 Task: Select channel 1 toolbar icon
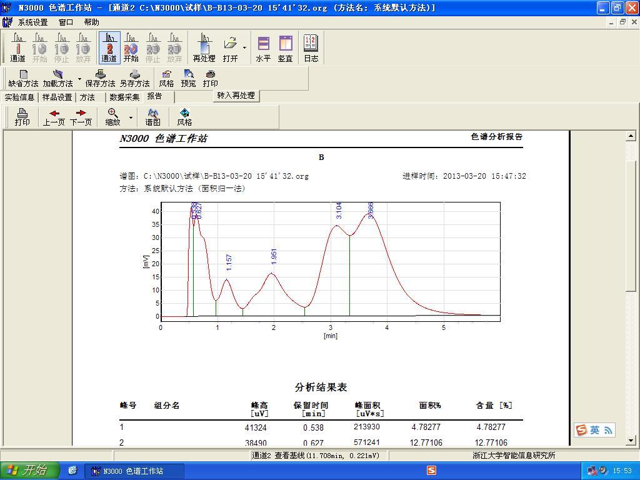point(17,47)
